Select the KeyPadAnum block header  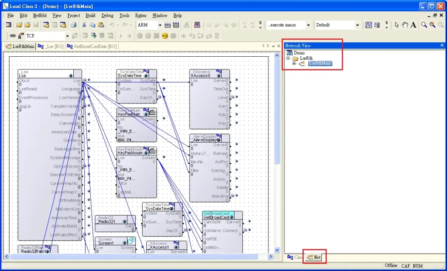coord(137,151)
